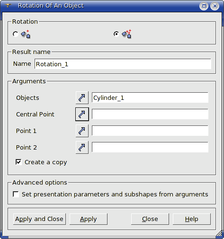
Task: Click the title bar application icon
Action: [x=8, y=6]
